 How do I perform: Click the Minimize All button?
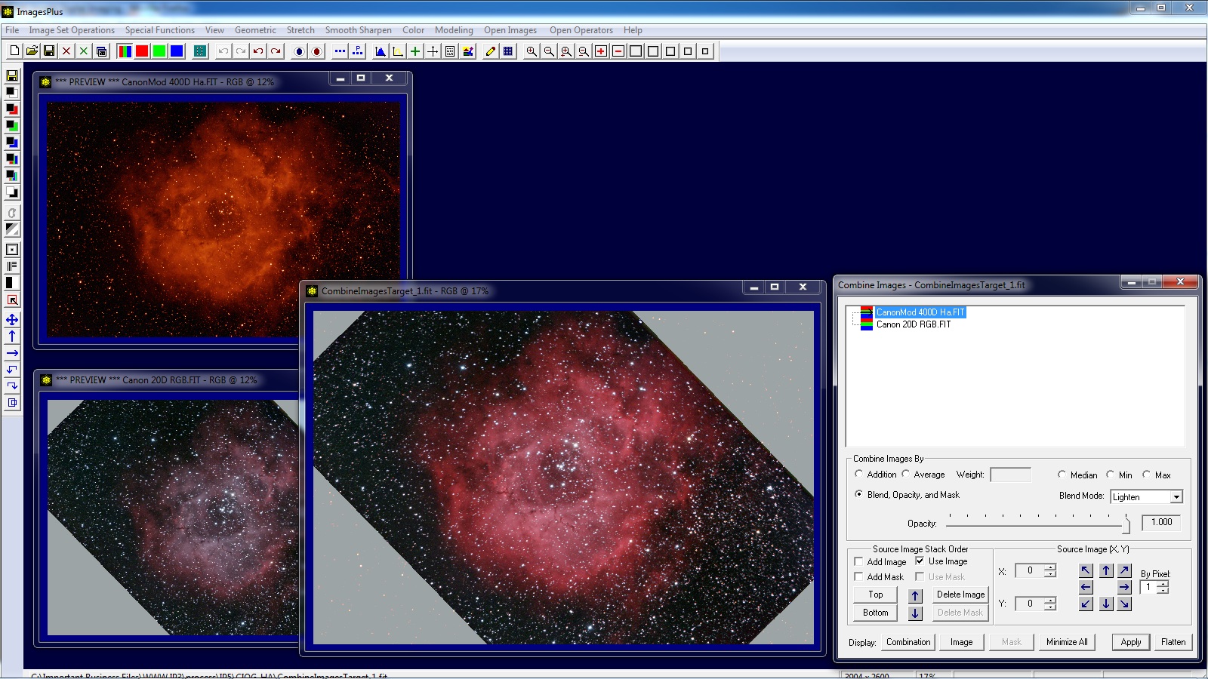point(1067,642)
